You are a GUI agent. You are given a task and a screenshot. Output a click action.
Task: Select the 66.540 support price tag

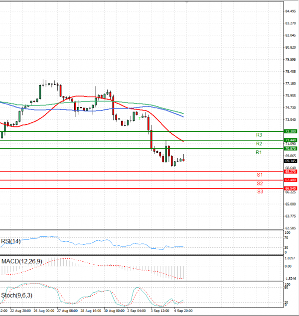291,189
